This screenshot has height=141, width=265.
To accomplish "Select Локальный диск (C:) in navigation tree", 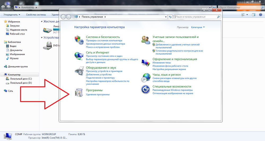I will 21,79.
